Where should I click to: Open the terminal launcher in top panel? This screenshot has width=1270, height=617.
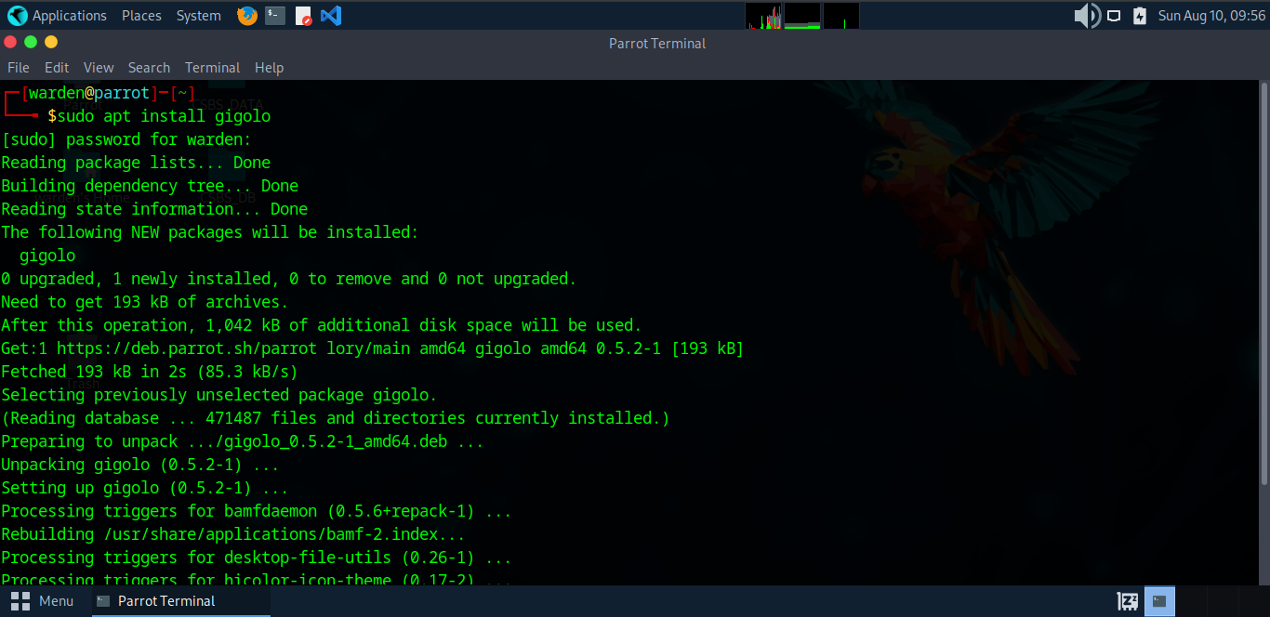pos(275,16)
